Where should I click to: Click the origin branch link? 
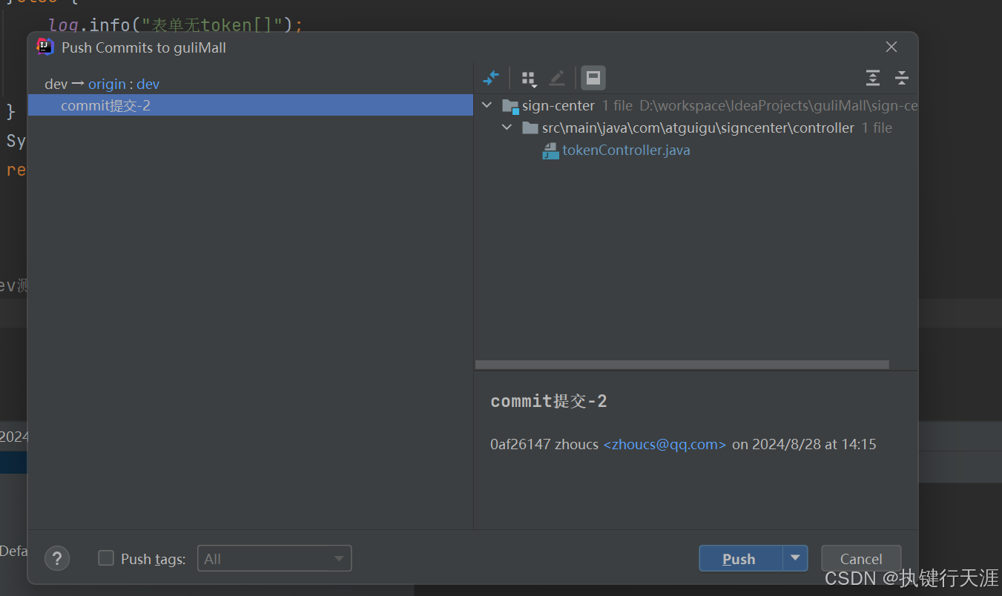107,84
